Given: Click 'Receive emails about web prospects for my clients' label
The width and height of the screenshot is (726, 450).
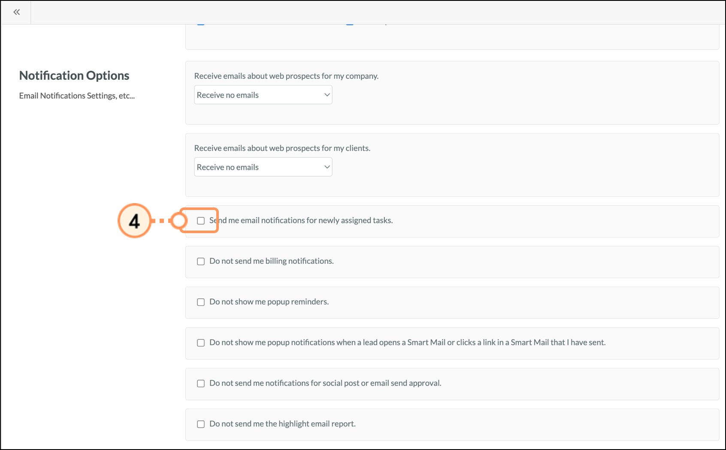Looking at the screenshot, I should pyautogui.click(x=282, y=148).
